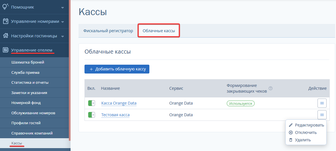This screenshot has height=151, width=336.
Task: Click Добавить облачную кассу button
Action: tap(117, 69)
